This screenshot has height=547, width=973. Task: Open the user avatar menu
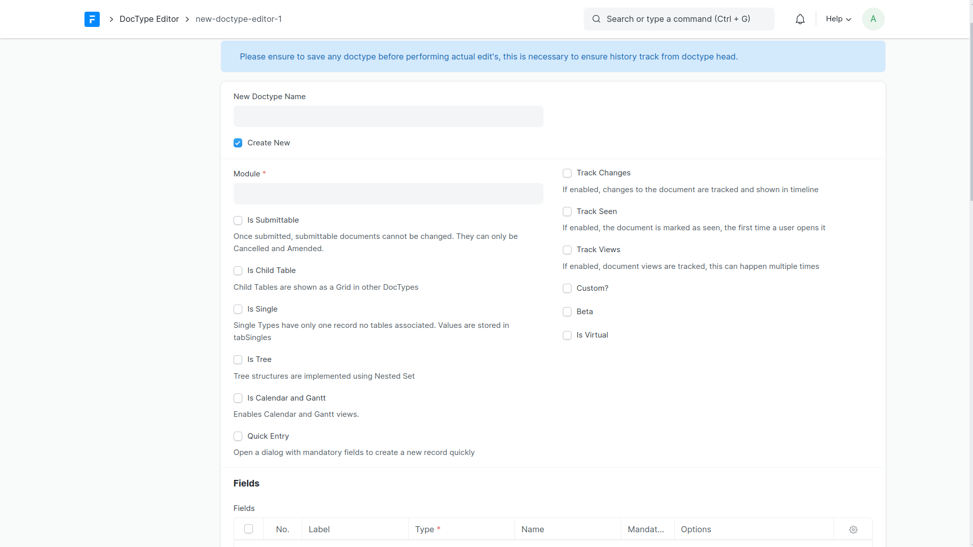(x=873, y=19)
